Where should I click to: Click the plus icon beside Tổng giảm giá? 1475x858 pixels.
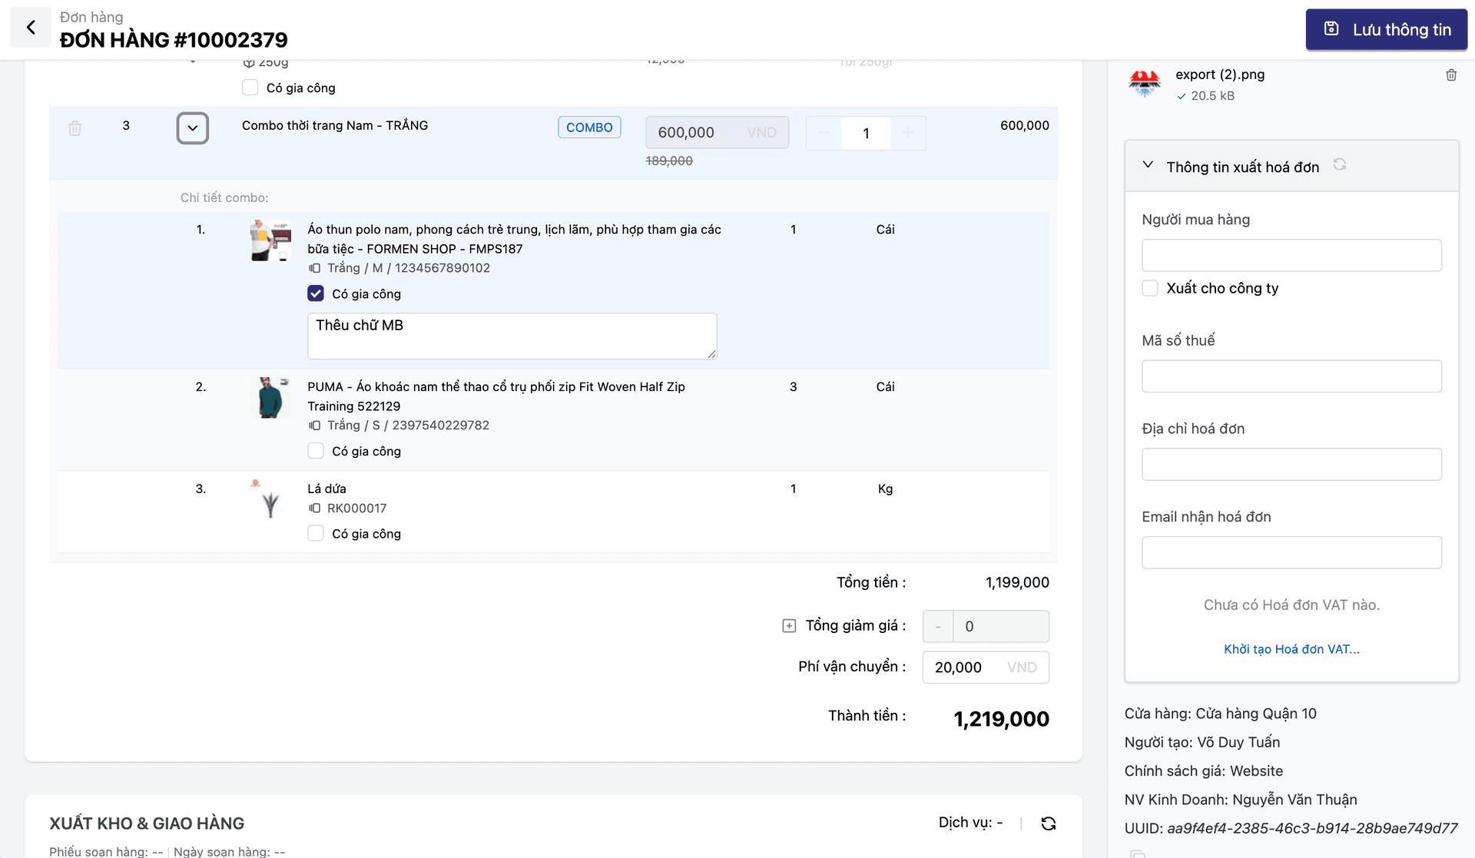789,626
